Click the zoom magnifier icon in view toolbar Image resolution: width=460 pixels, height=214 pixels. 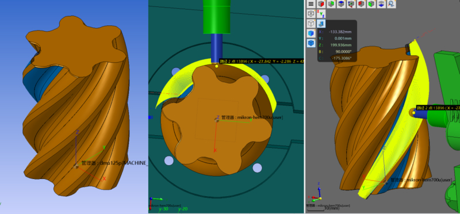392,4
